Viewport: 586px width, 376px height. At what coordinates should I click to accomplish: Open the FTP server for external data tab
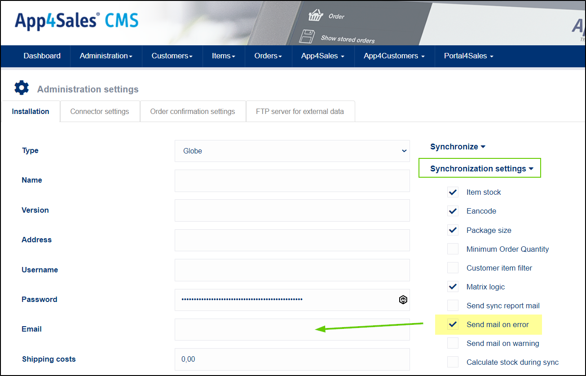point(300,111)
